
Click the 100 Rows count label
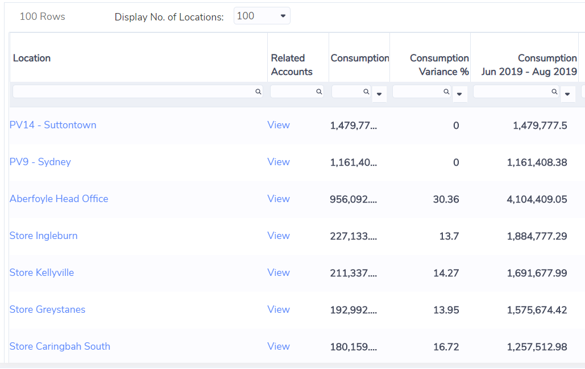[42, 17]
